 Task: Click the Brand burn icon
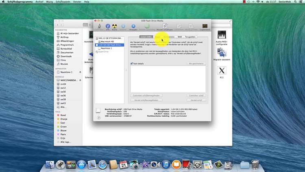point(114,27)
